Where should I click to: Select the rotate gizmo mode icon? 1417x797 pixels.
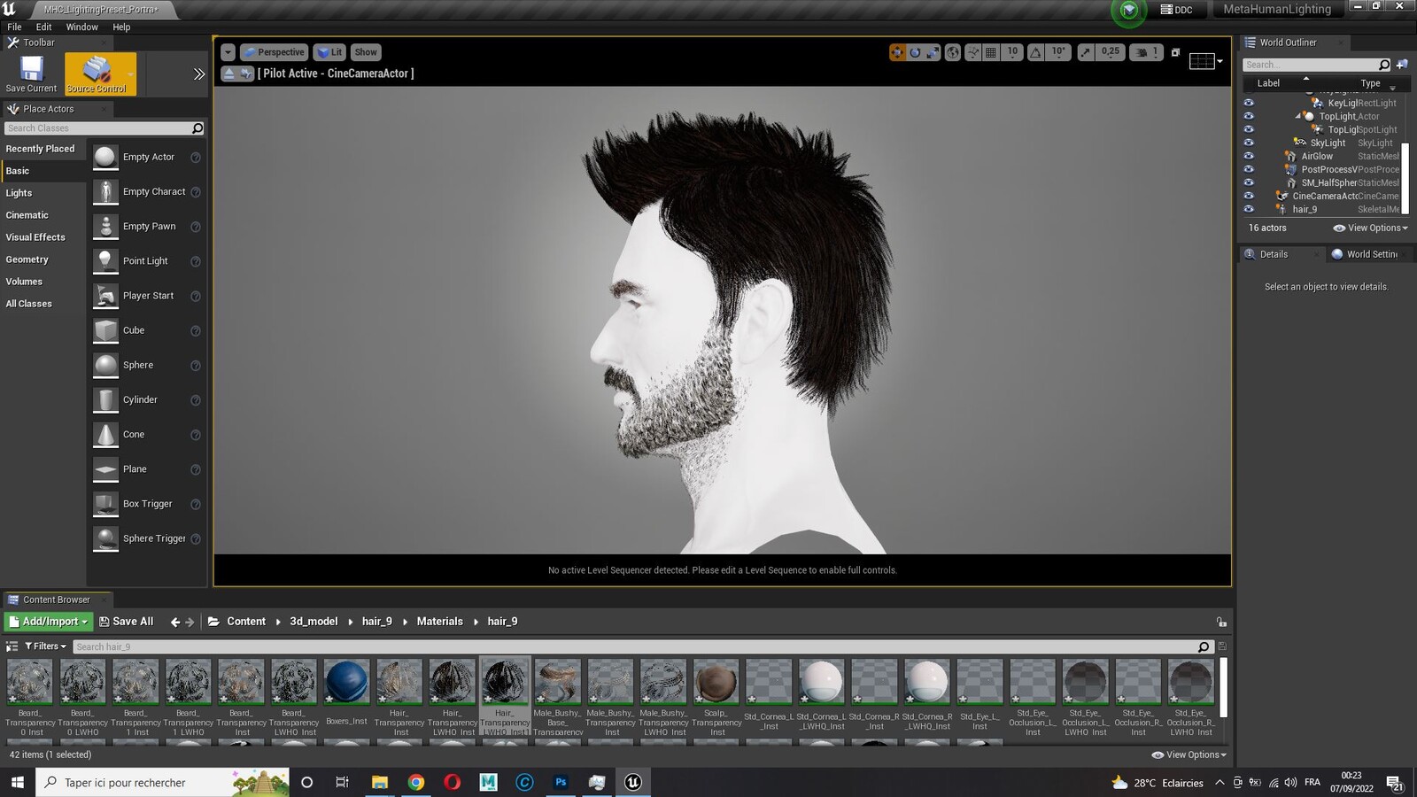click(915, 52)
